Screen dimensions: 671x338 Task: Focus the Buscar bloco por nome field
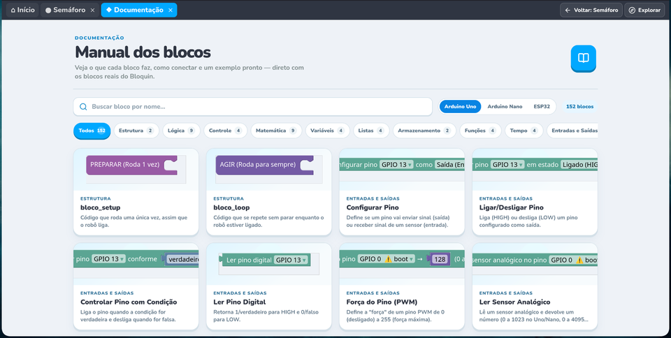tap(252, 107)
